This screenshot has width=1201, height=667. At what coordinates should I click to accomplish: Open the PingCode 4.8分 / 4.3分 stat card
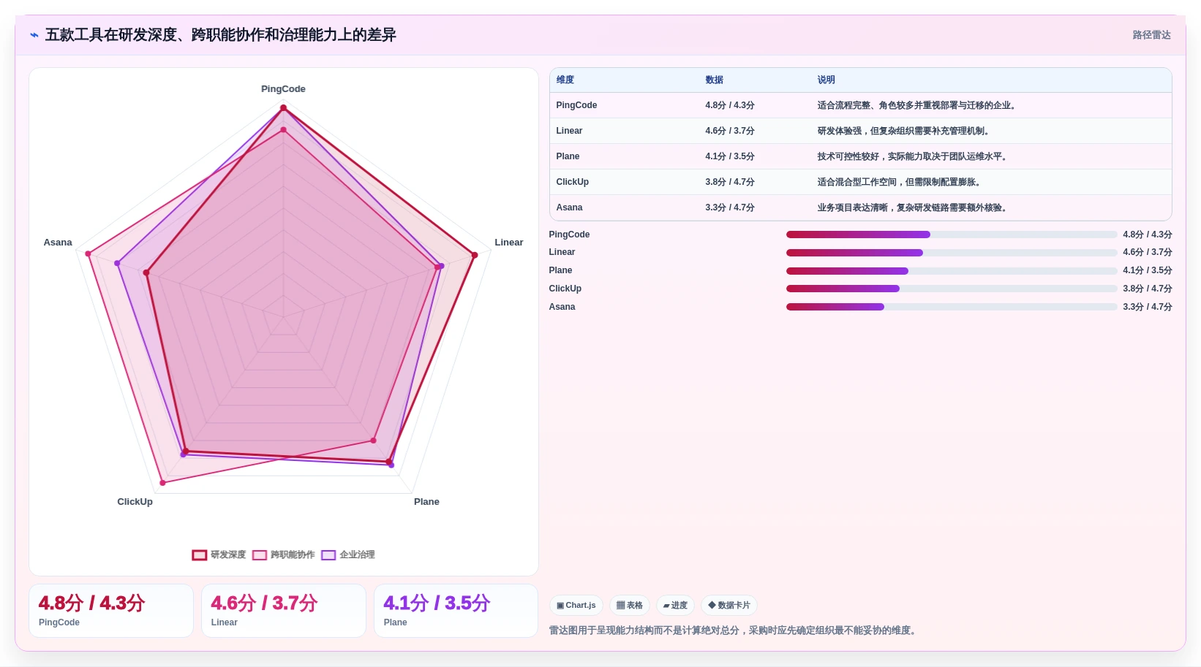click(111, 611)
